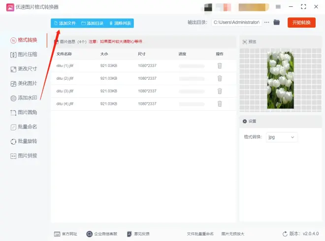The height and width of the screenshot is (241, 325).
Task: Browse output directory with the ... button
Action: 267,23
